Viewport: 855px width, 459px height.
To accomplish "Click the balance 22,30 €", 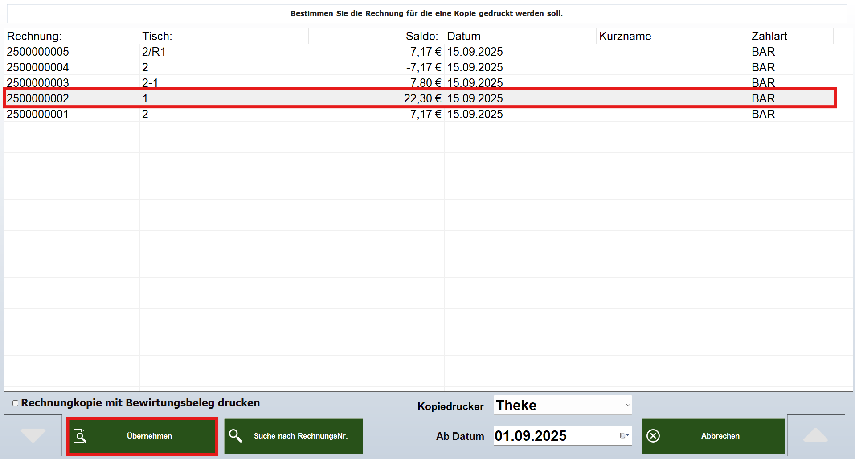I will click(423, 98).
